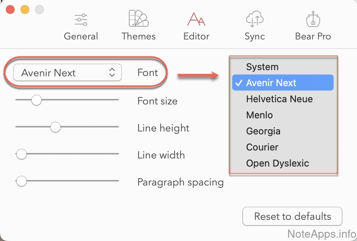Click the Font size slider knob

point(36,100)
